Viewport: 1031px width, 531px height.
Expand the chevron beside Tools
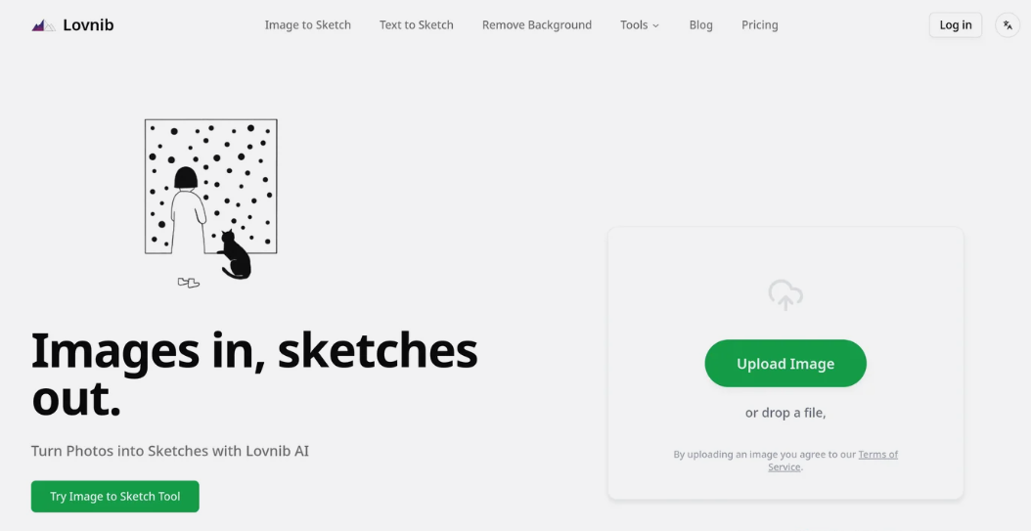656,25
